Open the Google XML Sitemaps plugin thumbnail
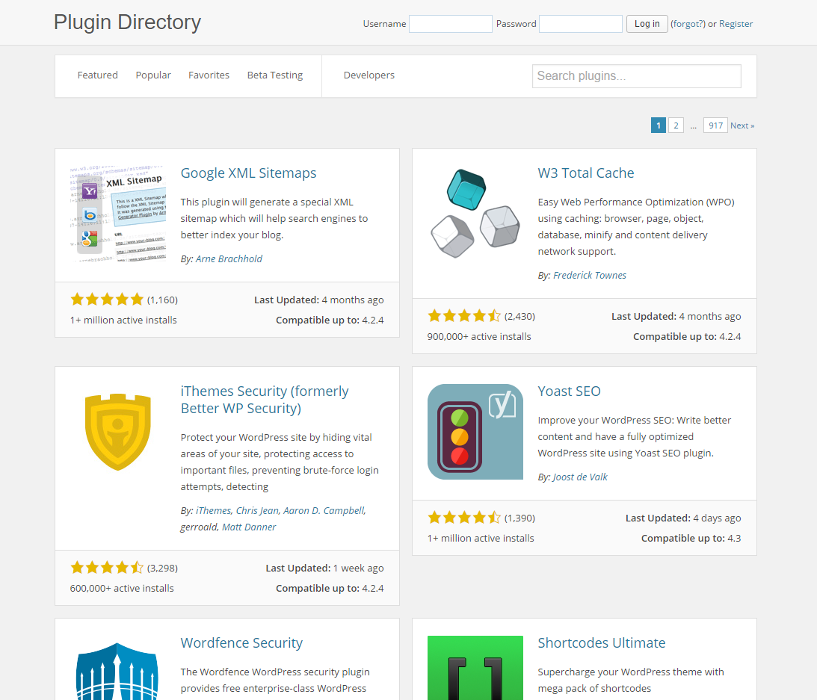Screen dimensions: 817x700 (x=118, y=214)
